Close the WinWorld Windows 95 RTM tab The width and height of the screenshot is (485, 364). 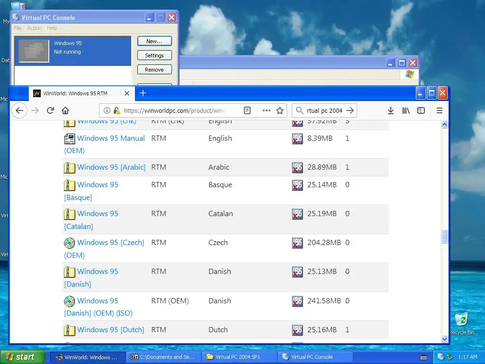pos(127,93)
